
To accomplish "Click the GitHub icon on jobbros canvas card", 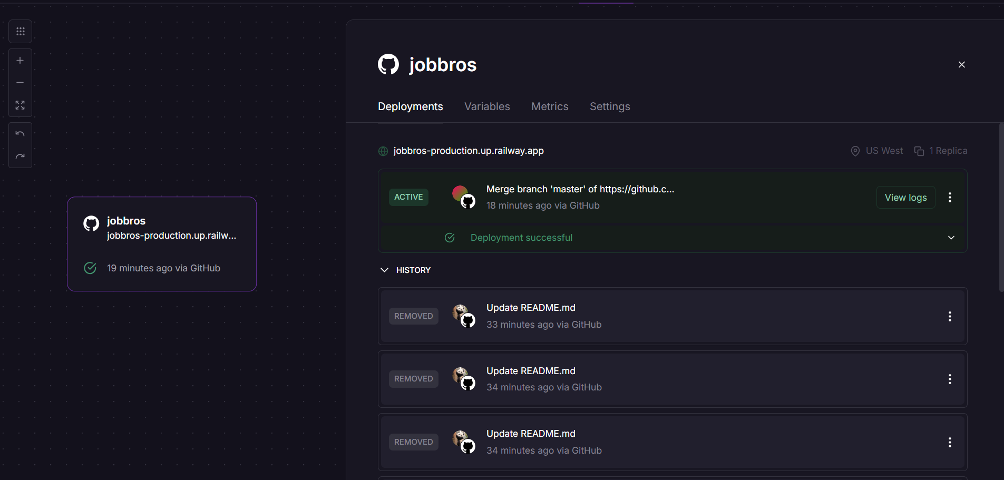I will point(91,223).
